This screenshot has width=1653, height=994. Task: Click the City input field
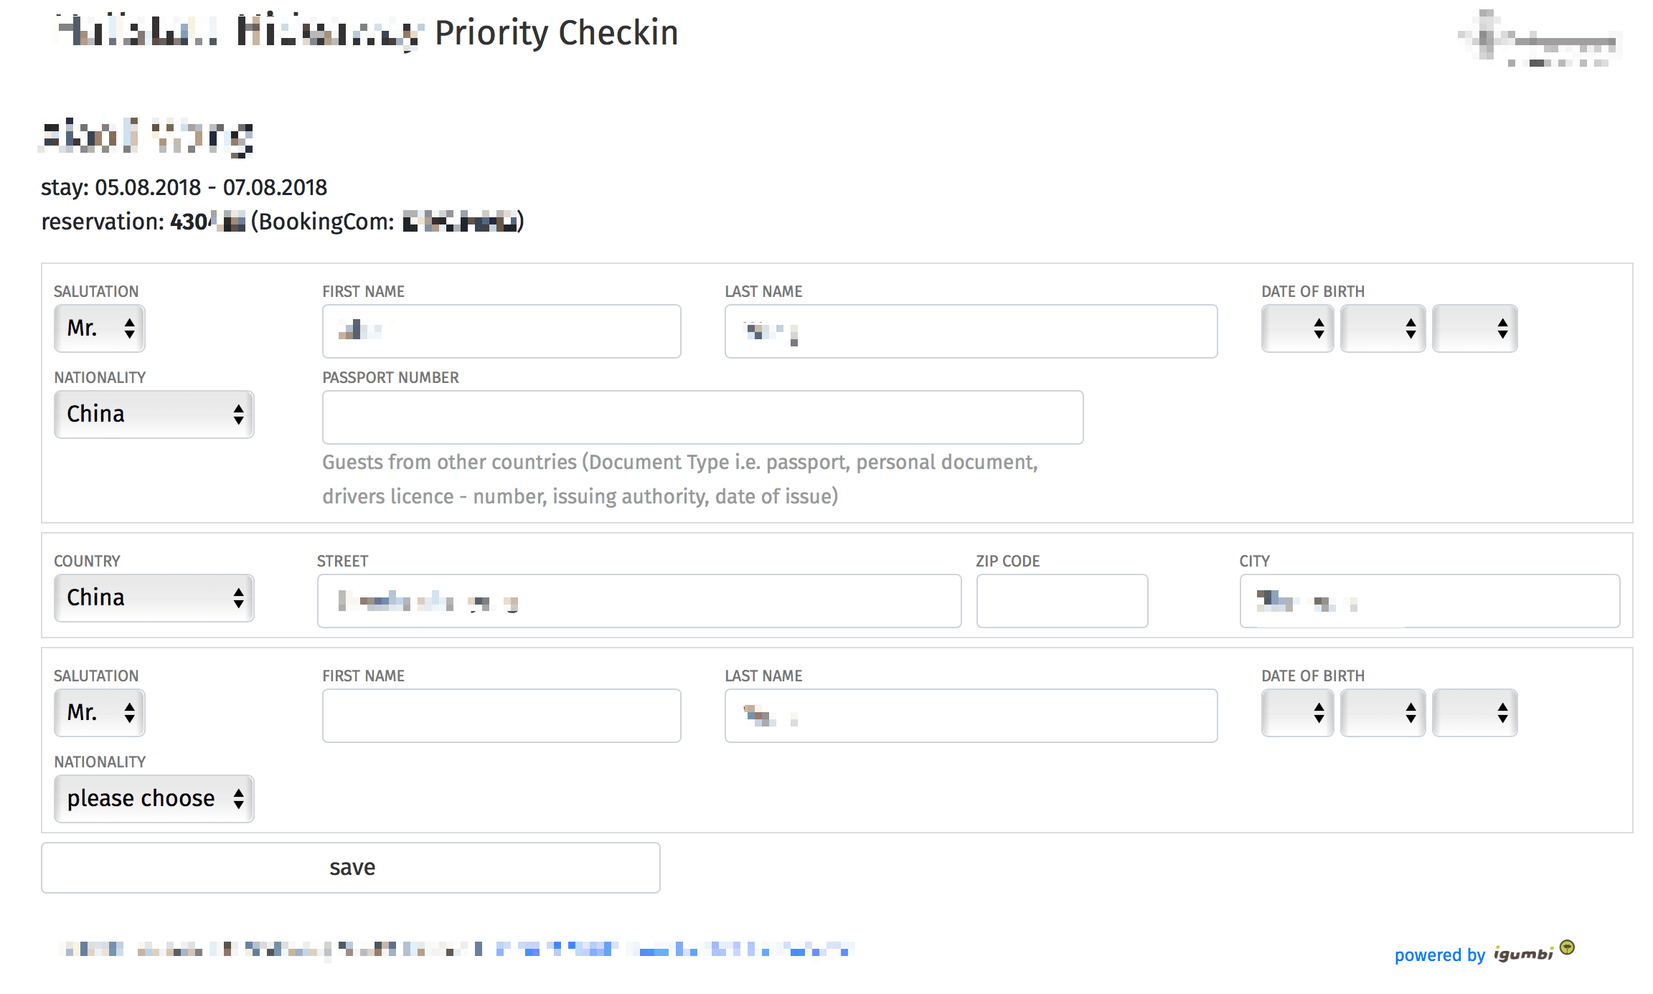pyautogui.click(x=1430, y=601)
